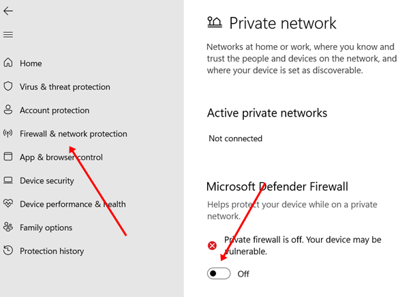The height and width of the screenshot is (297, 409).
Task: Select App & browser control label
Action: 61,157
